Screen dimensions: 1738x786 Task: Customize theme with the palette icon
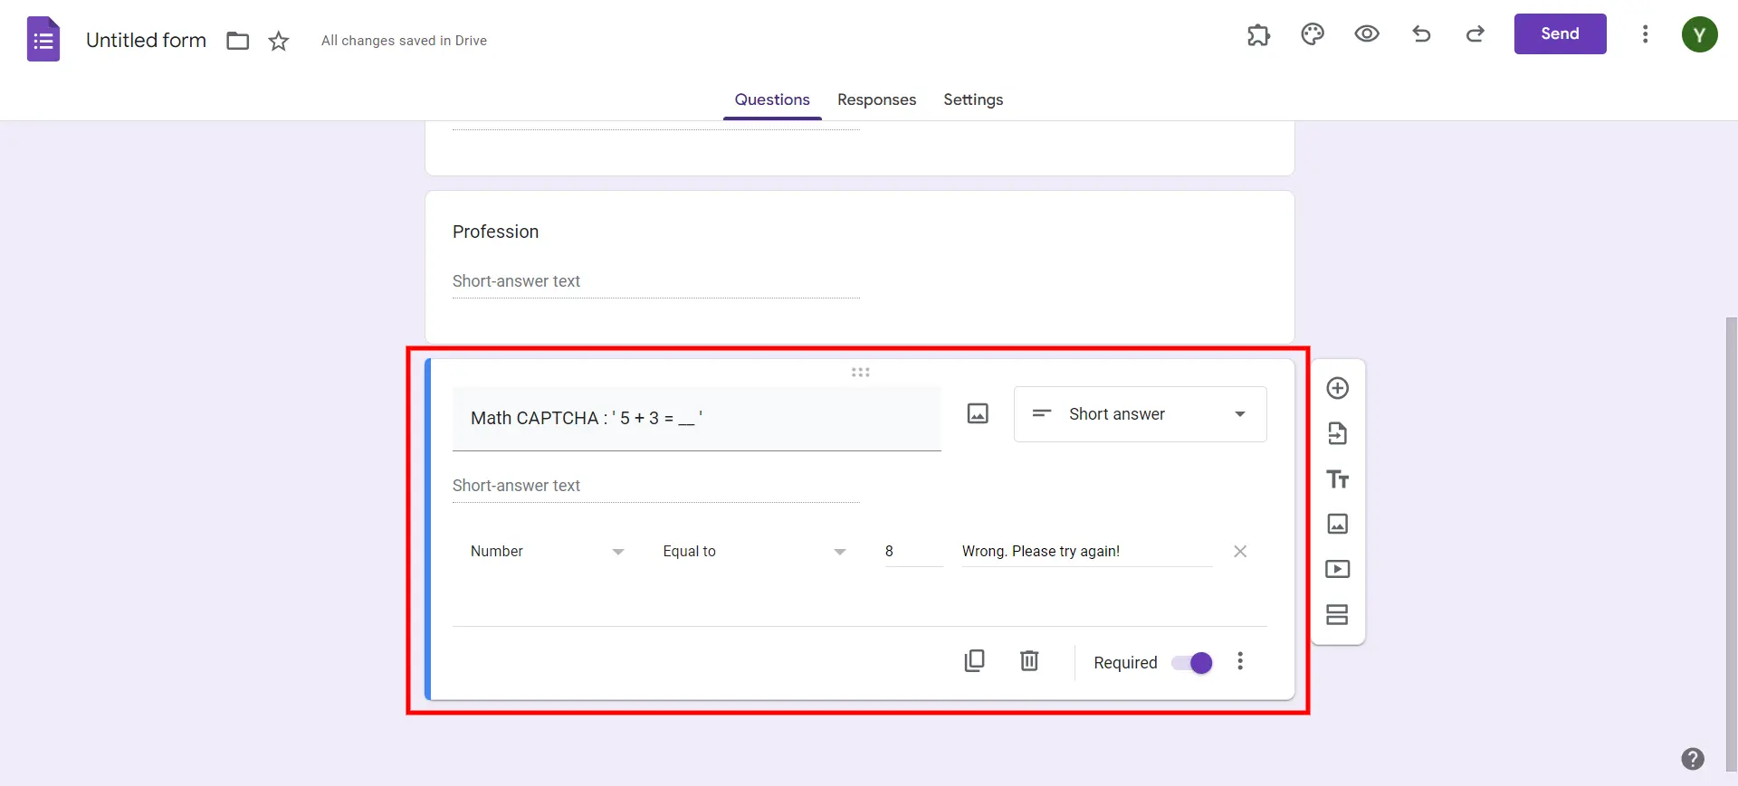coord(1313,34)
